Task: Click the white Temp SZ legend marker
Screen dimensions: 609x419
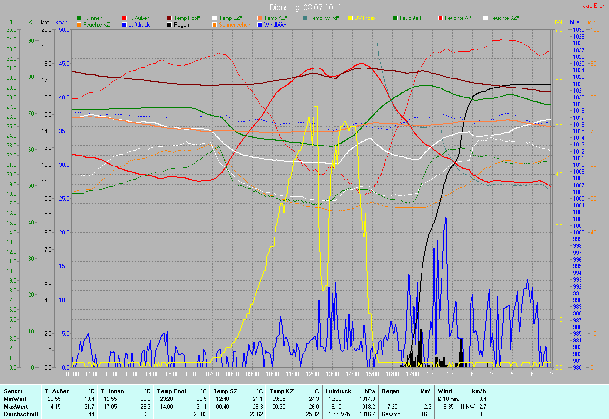Action: pyautogui.click(x=215, y=18)
